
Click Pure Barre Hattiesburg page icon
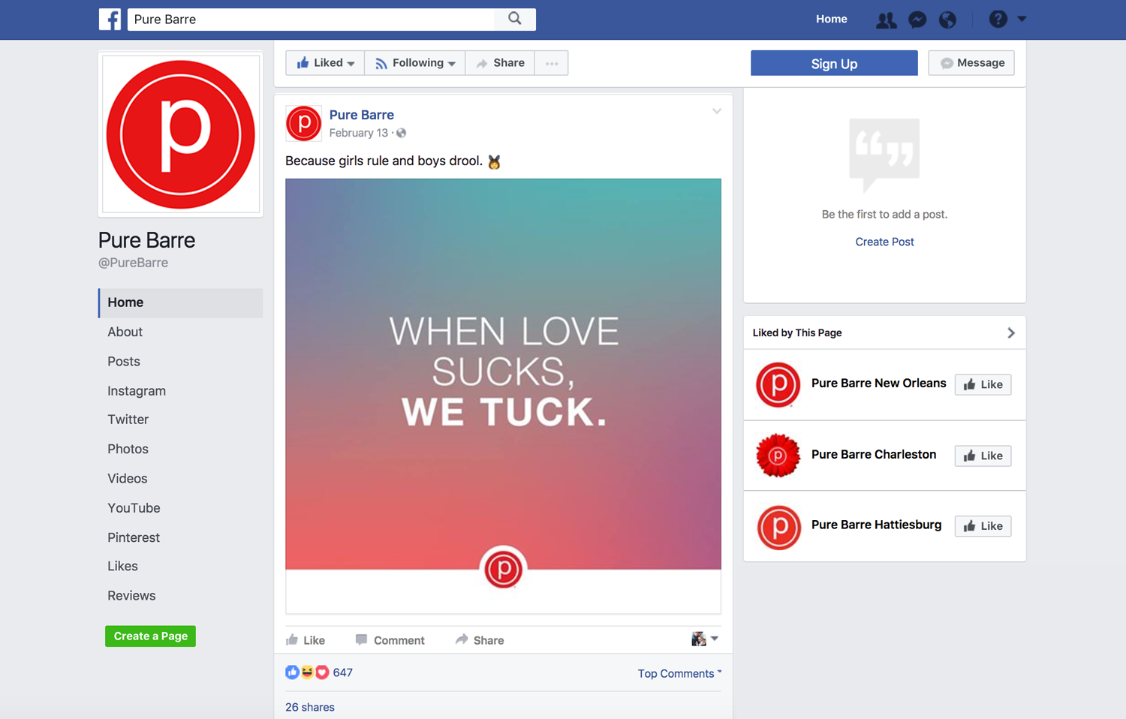(x=778, y=527)
